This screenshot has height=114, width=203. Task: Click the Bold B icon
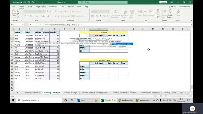[x=25, y=16]
